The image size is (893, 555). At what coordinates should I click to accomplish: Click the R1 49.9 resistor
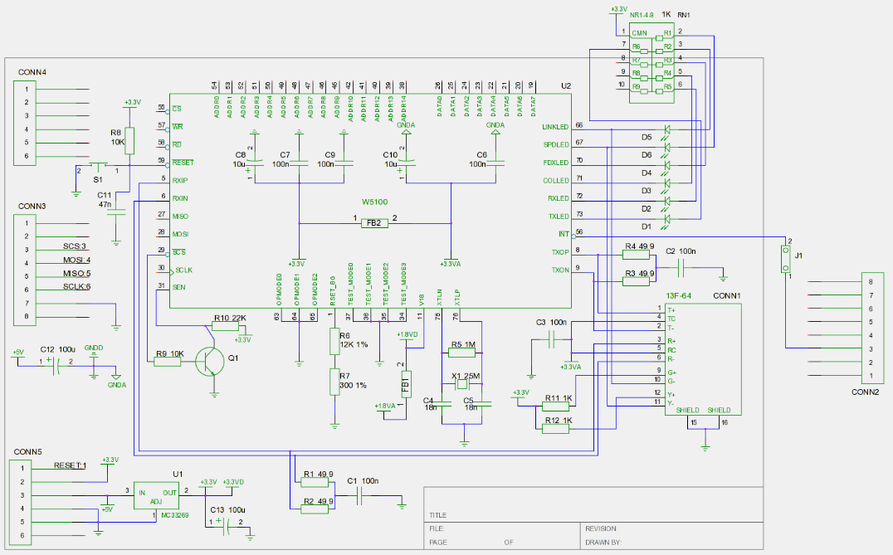(315, 482)
